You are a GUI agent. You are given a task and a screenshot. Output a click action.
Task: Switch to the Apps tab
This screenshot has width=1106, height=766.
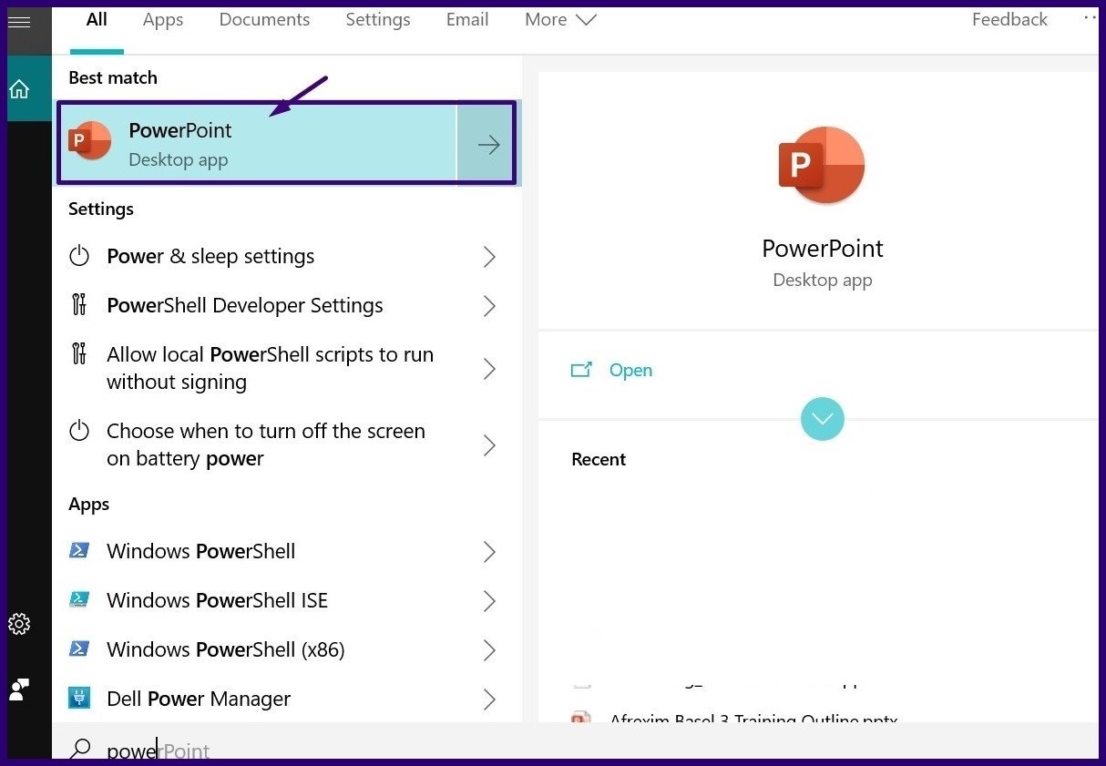coord(163,19)
